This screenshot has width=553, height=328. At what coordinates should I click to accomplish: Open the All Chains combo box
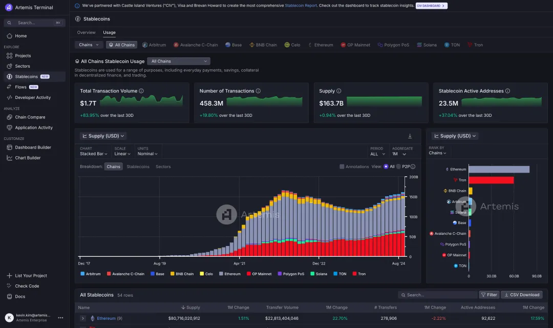click(x=179, y=61)
